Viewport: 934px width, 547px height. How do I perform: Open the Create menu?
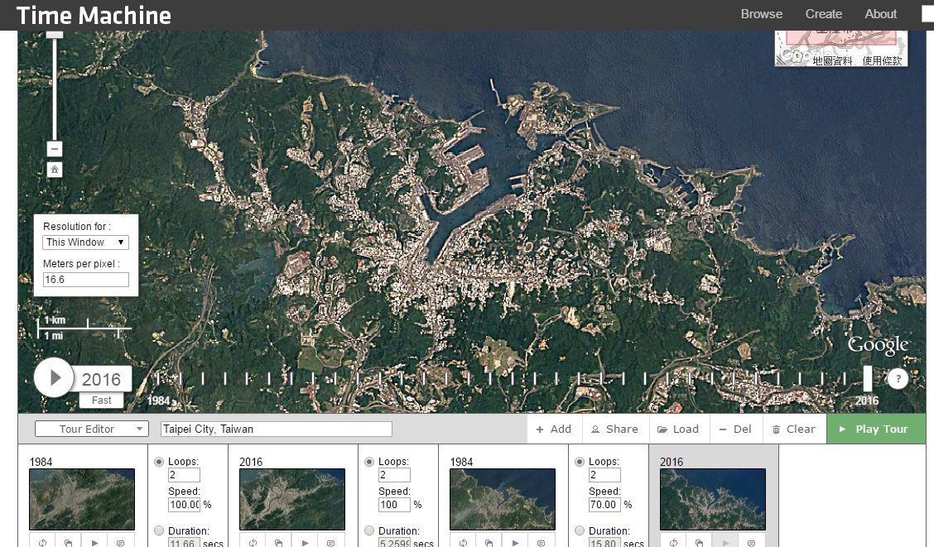click(x=823, y=14)
